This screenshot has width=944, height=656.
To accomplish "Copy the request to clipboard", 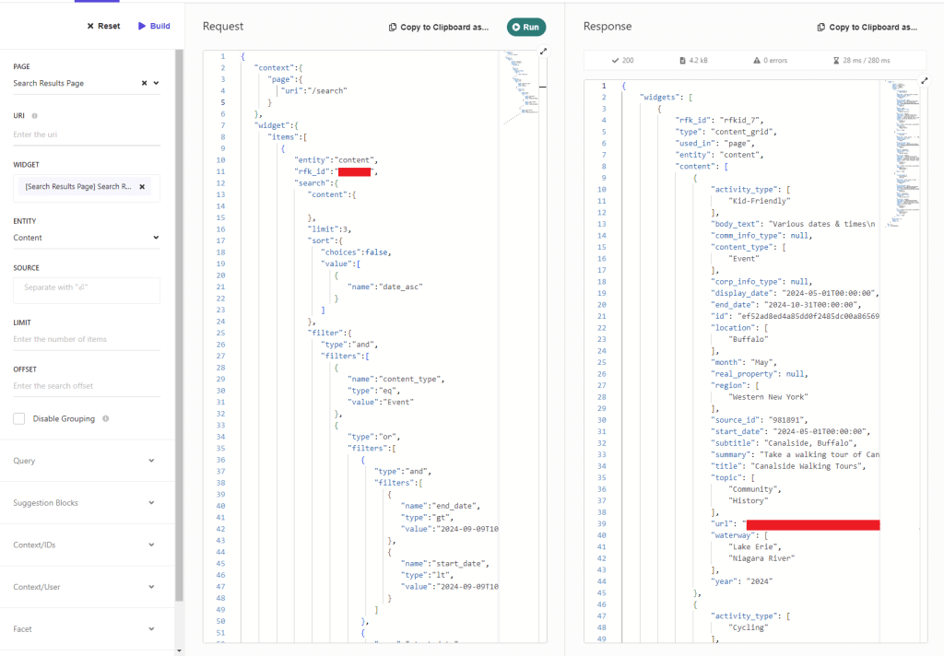I will pos(439,28).
